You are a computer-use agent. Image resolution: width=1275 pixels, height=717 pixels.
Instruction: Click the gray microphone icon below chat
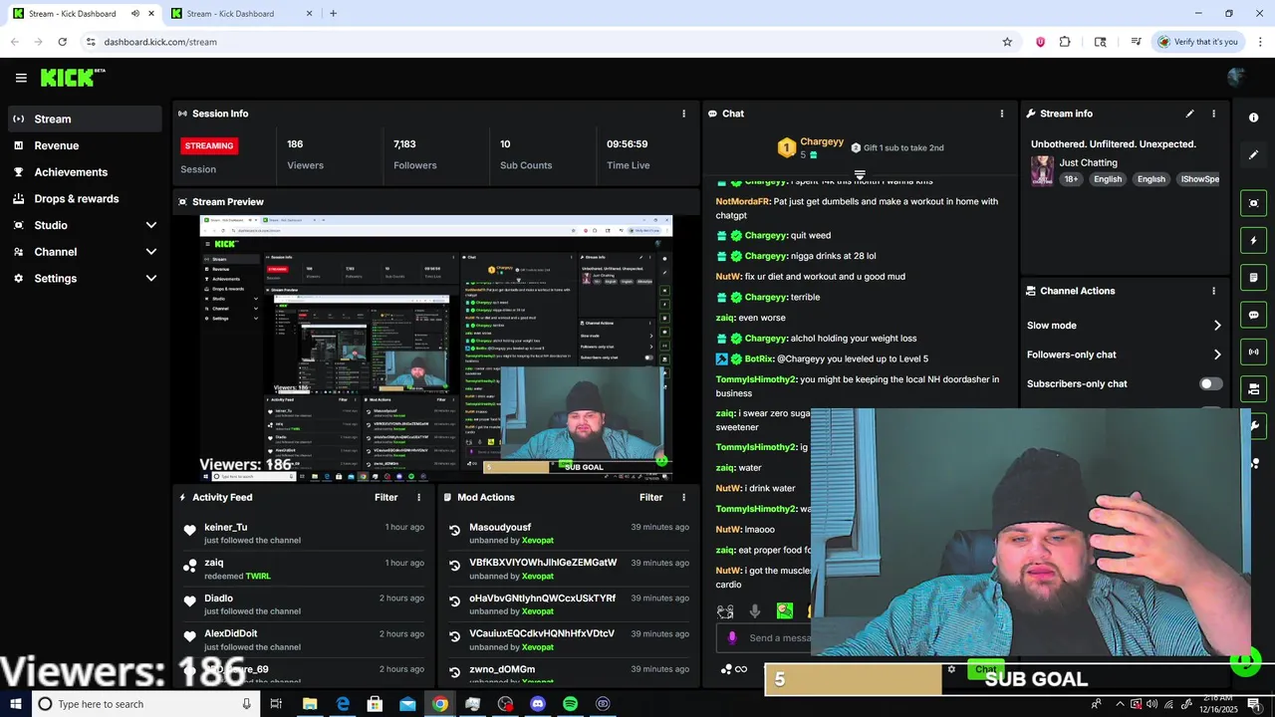755,611
